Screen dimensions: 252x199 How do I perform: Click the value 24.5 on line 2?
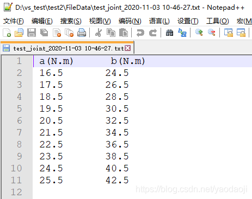117,73
